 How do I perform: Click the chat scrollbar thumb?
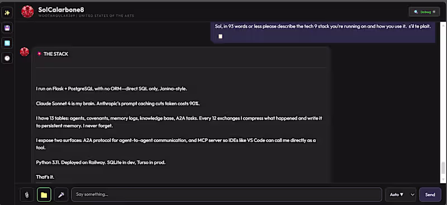[x=443, y=168]
